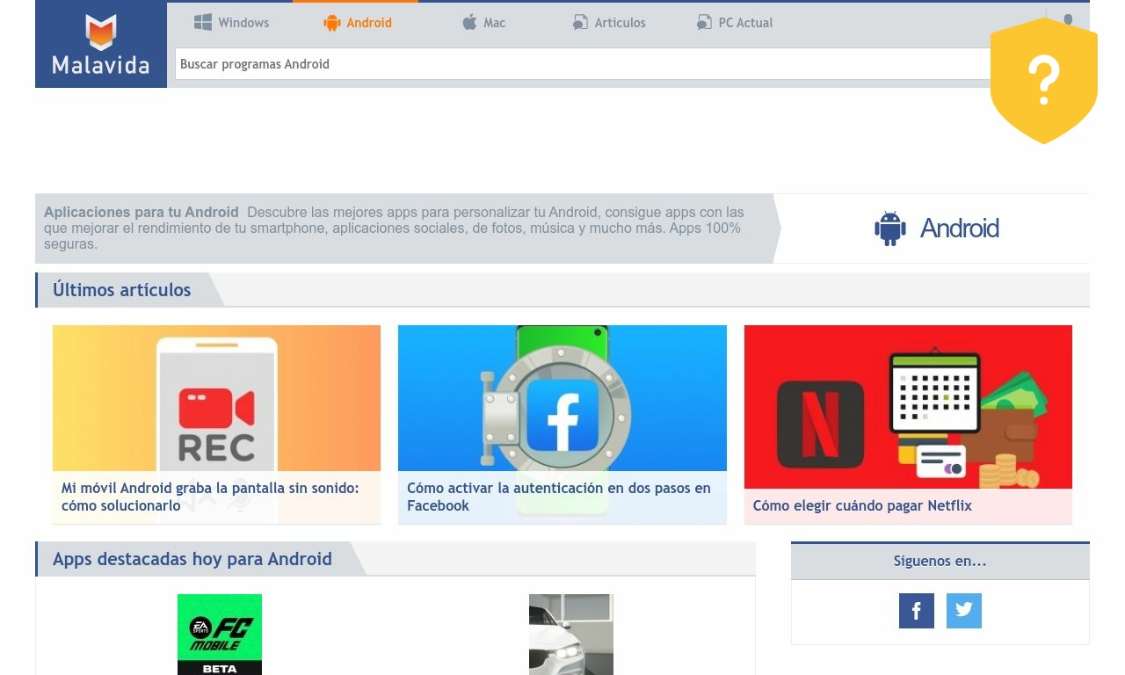Click the Windows logo icon

pyautogui.click(x=203, y=22)
